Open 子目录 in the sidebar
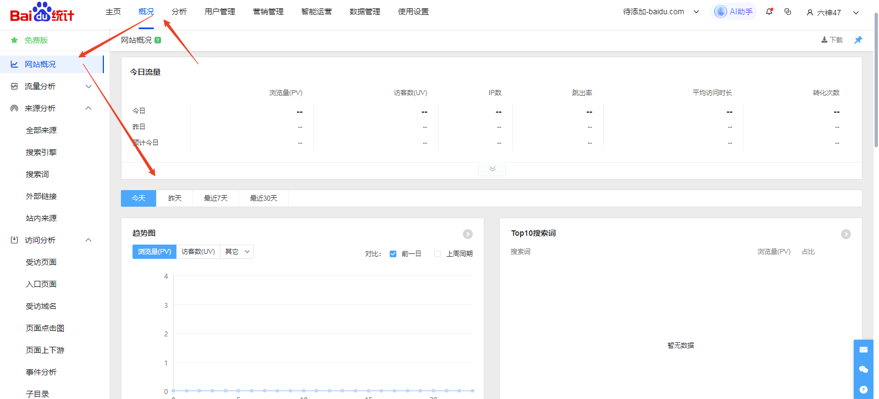 37,394
